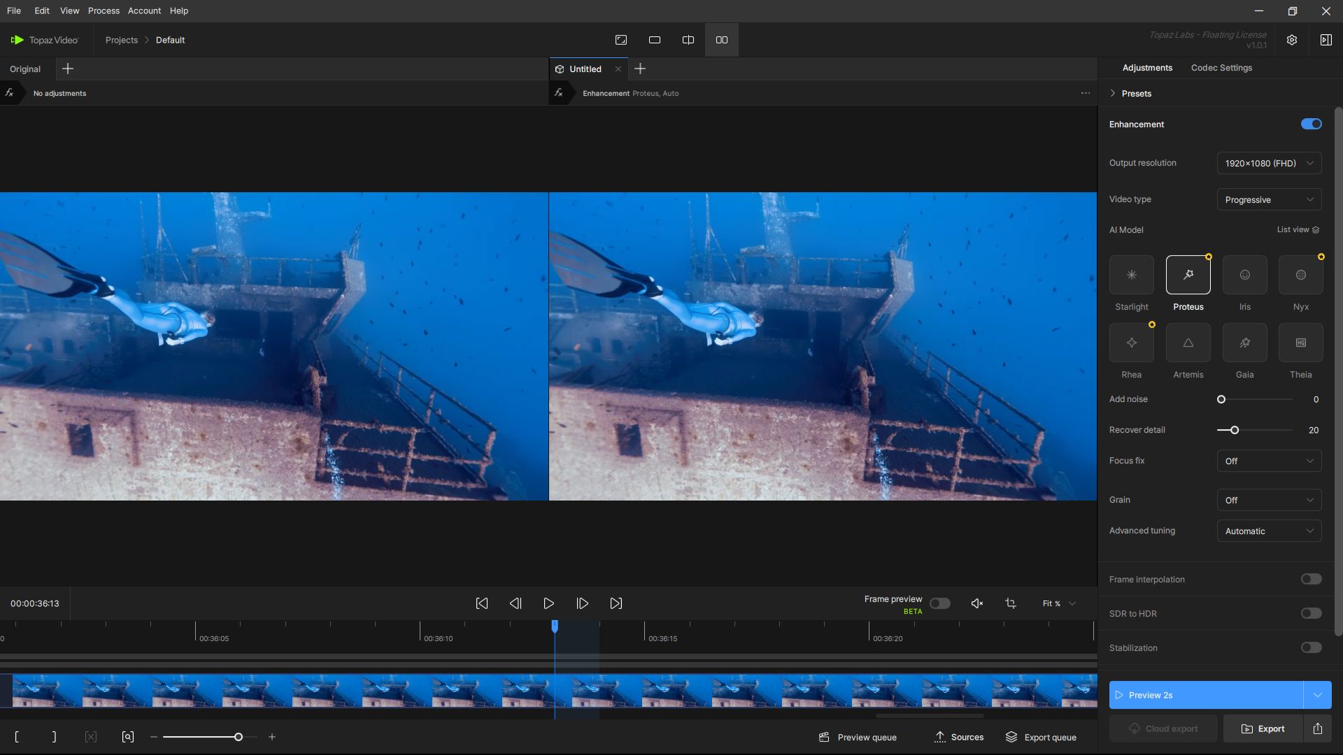Open the Focus fix dropdown
This screenshot has width=1343, height=755.
1269,461
